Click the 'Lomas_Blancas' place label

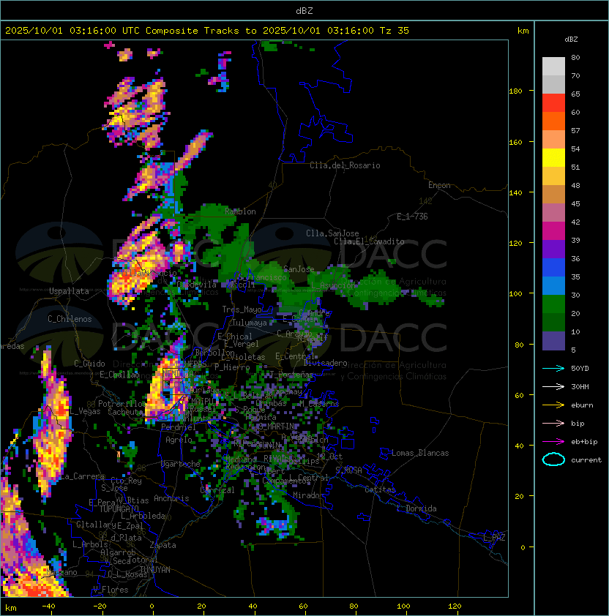pos(420,453)
